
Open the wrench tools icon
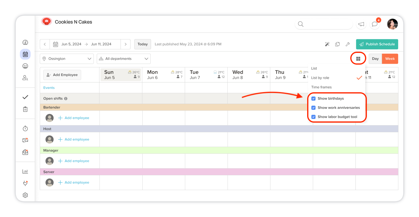348,44
